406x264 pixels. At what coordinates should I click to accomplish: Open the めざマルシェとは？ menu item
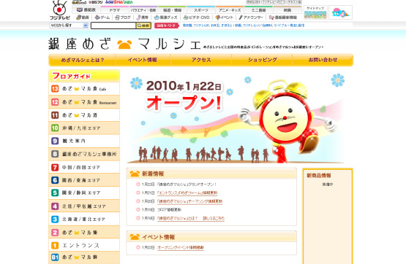point(83,60)
